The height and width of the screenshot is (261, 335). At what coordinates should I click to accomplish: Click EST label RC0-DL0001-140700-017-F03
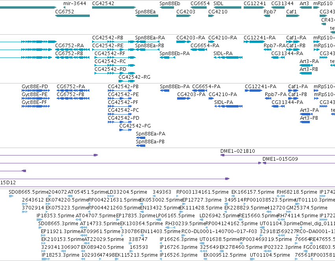pos(219,231)
